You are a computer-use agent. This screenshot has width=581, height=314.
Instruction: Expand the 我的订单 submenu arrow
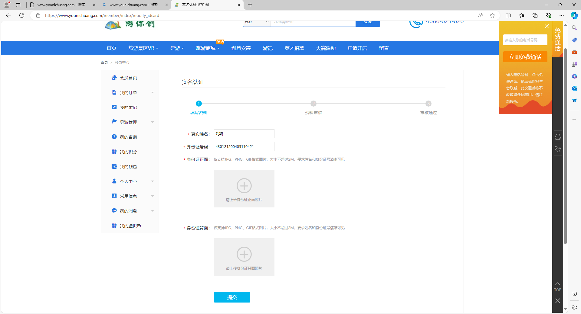pos(153,92)
